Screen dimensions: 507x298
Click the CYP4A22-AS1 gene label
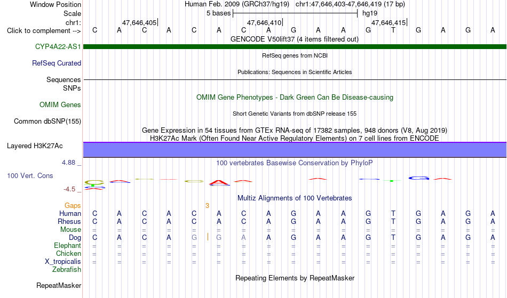pos(58,46)
